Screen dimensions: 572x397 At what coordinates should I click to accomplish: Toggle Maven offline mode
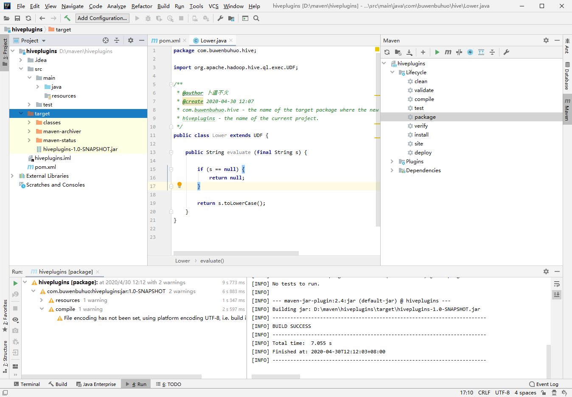(459, 52)
